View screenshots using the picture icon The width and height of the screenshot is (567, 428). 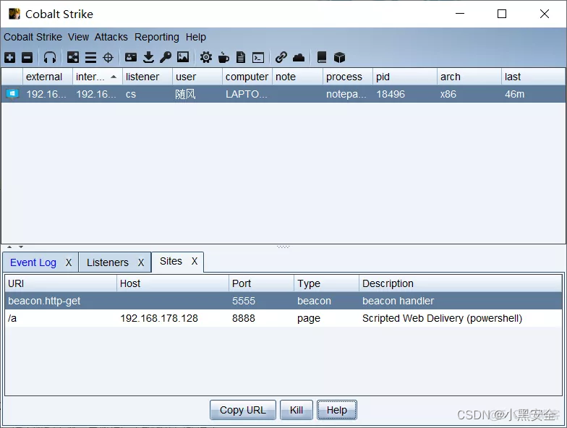point(183,58)
